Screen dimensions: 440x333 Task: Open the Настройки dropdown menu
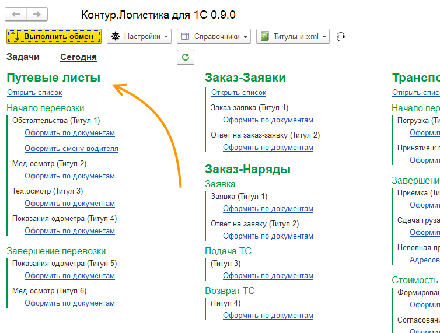[x=139, y=37]
